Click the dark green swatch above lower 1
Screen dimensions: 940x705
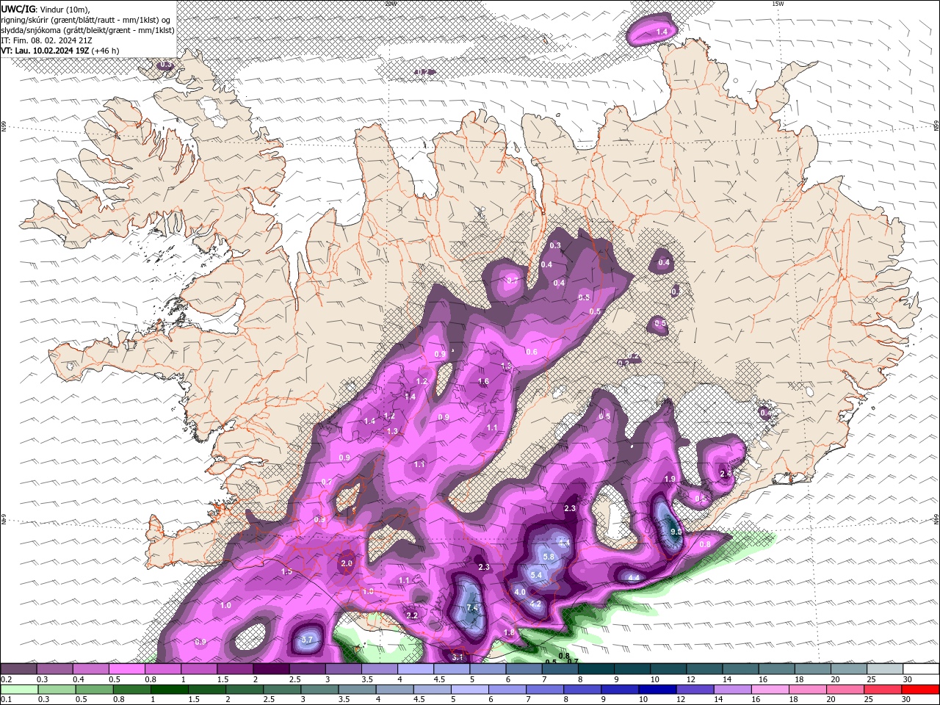pos(170,690)
